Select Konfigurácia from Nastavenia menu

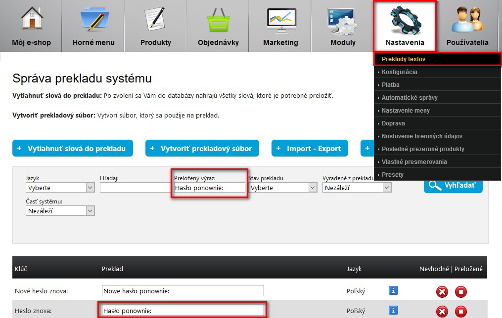tap(400, 72)
